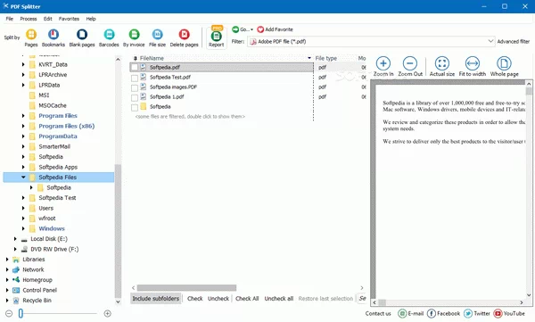The width and height of the screenshot is (535, 322).
Task: Open the Process menu
Action: coord(29,19)
